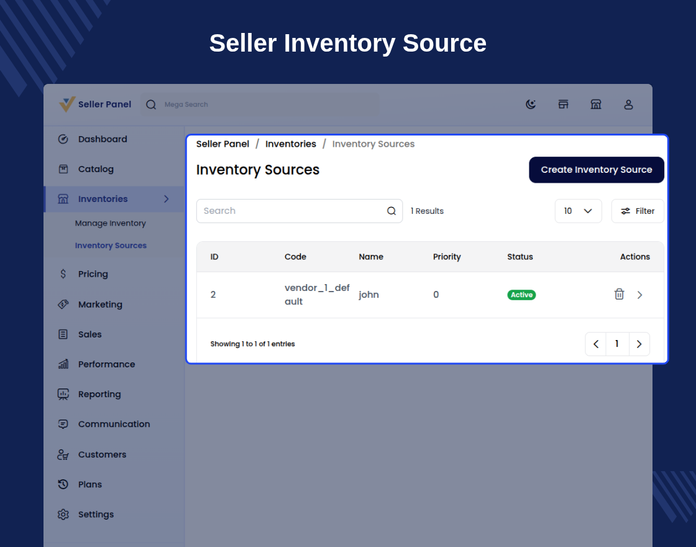Go to previous page arrow
The width and height of the screenshot is (696, 547).
point(596,344)
